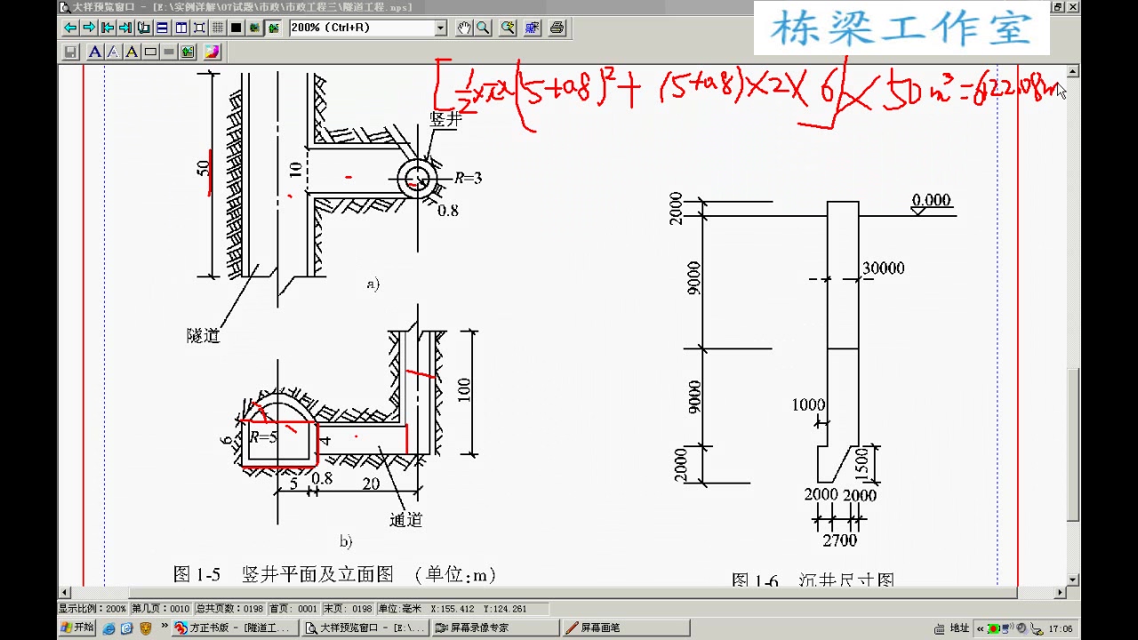Switch to 大样预览窗口 taskbar button

pos(366,628)
